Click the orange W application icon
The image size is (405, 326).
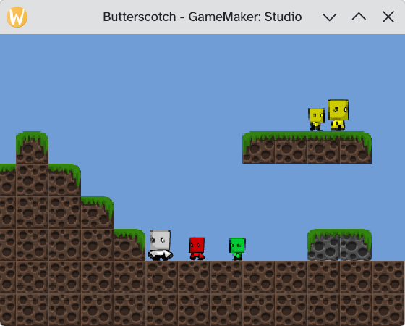click(x=17, y=17)
